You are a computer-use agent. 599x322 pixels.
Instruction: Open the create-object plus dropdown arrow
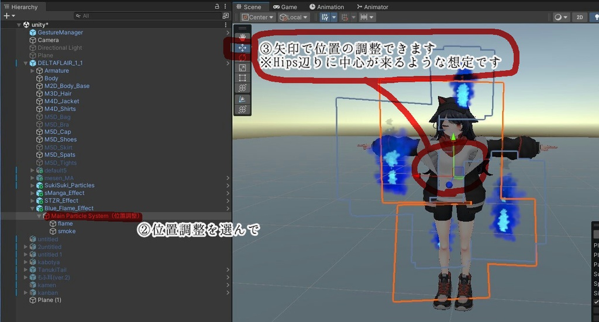click(x=13, y=16)
